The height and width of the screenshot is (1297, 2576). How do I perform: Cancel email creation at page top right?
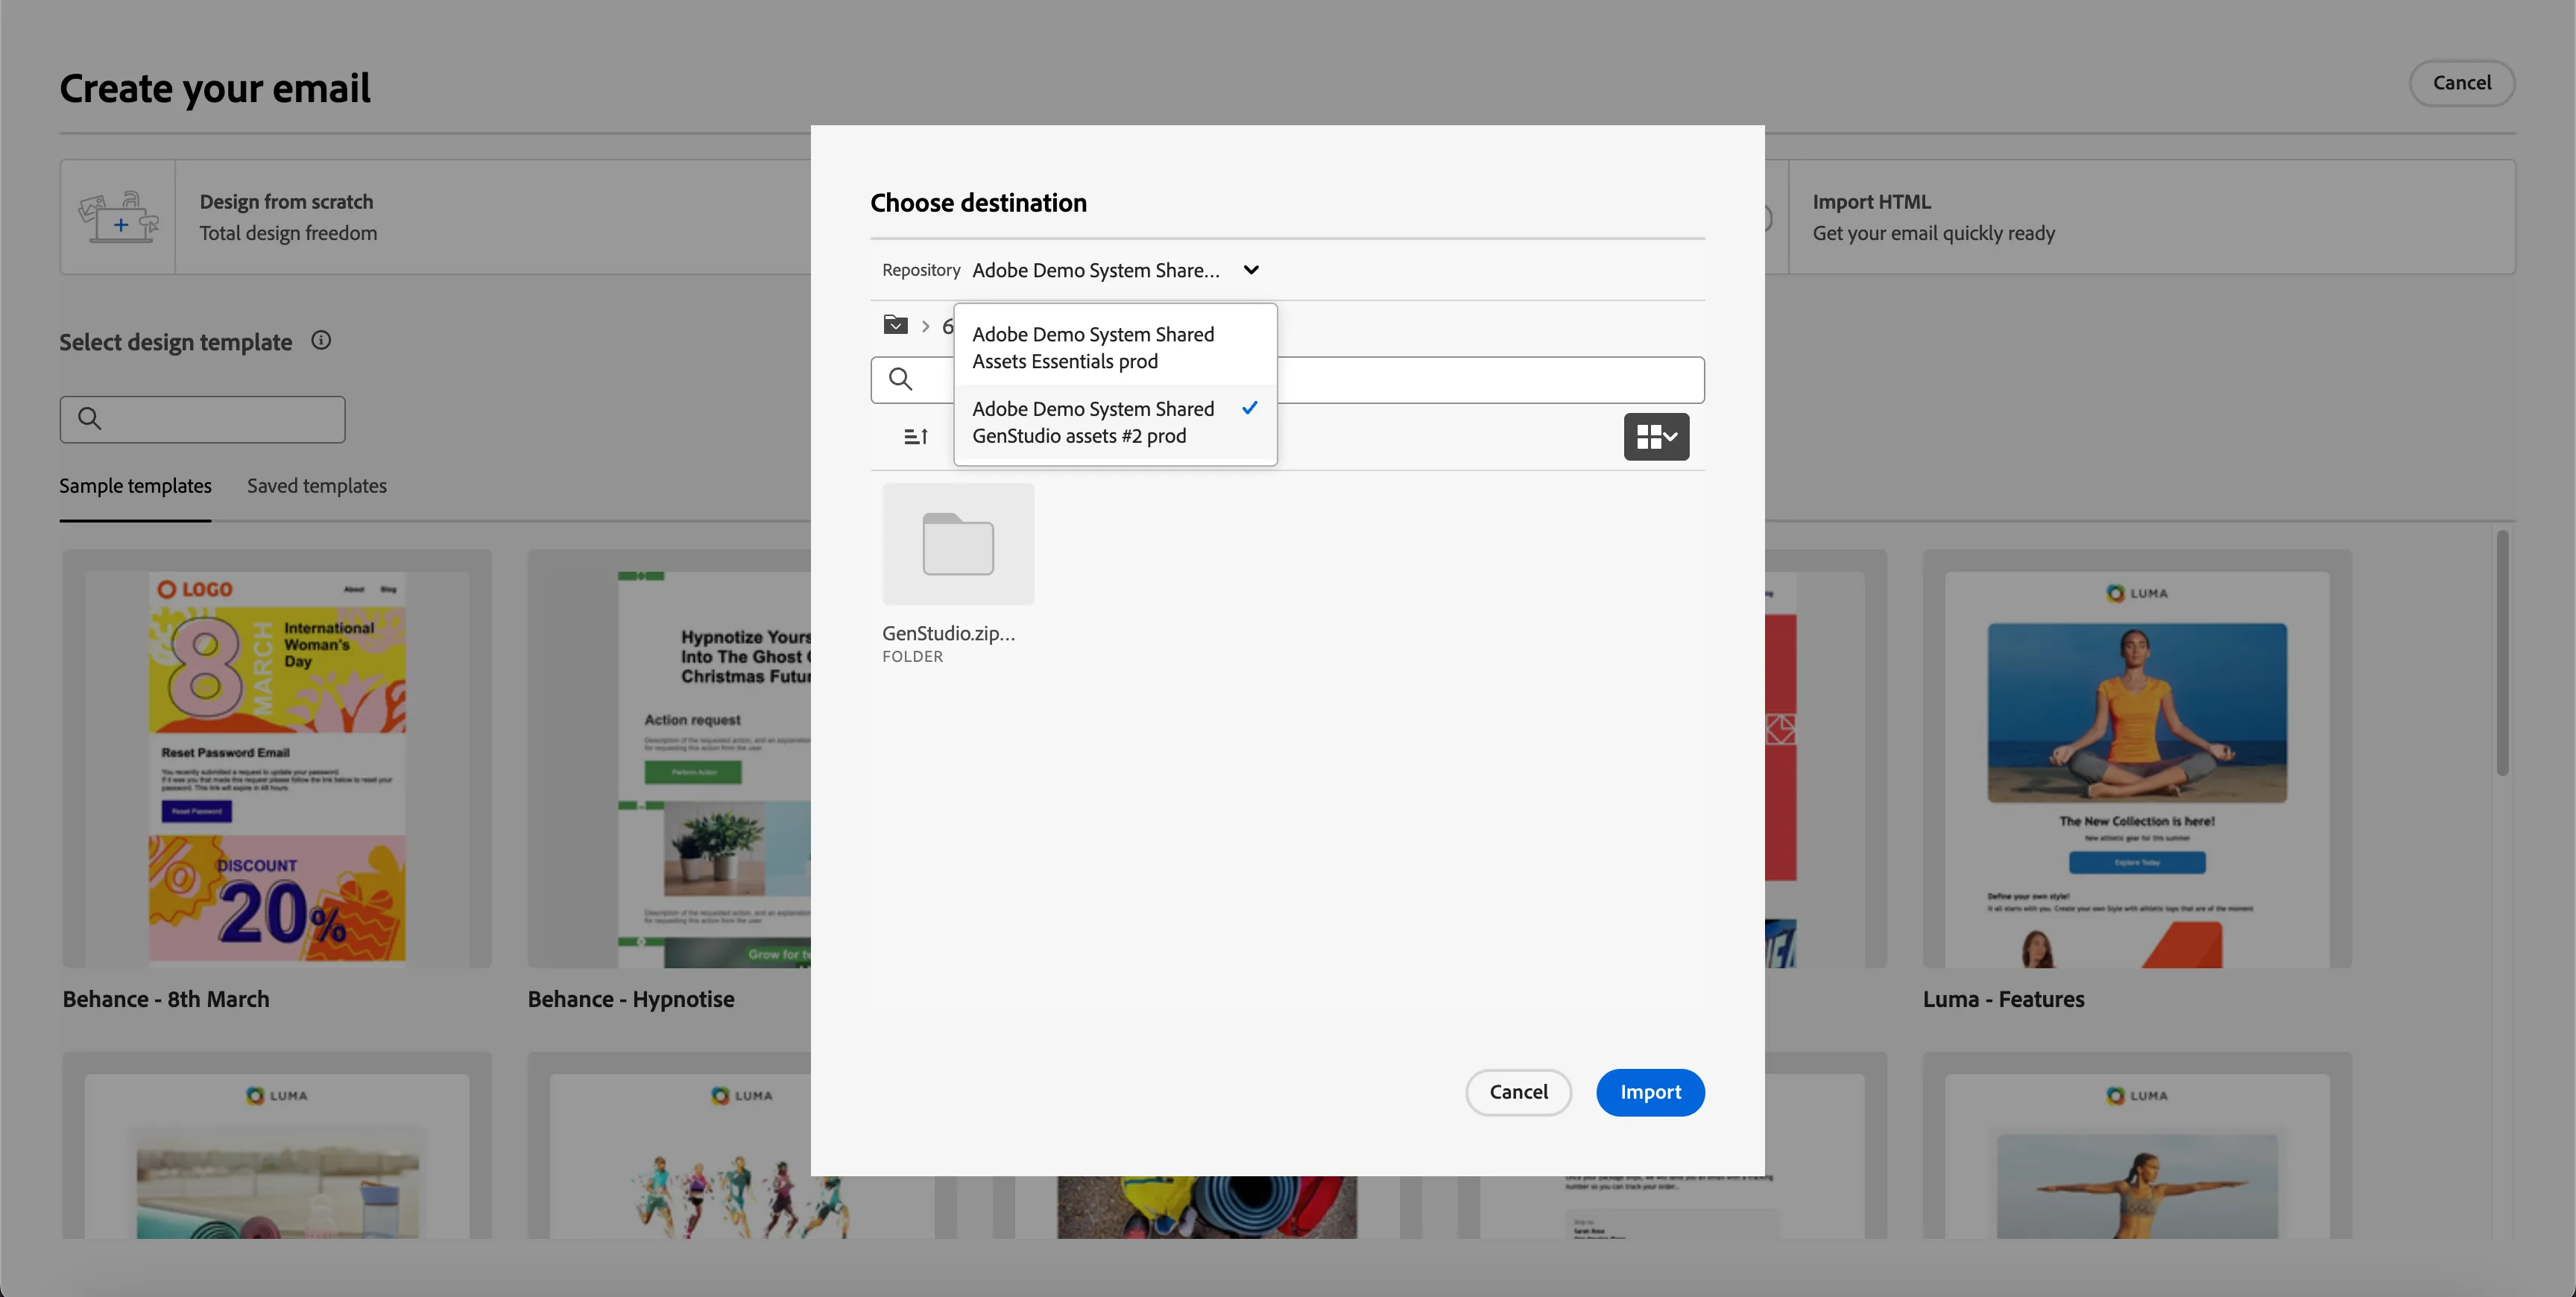coord(2462,83)
